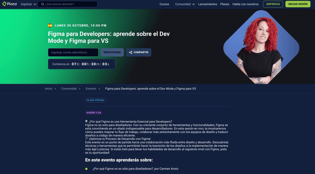
Task: Click the DISEÑO Y UX category badge
Action: (x=94, y=112)
